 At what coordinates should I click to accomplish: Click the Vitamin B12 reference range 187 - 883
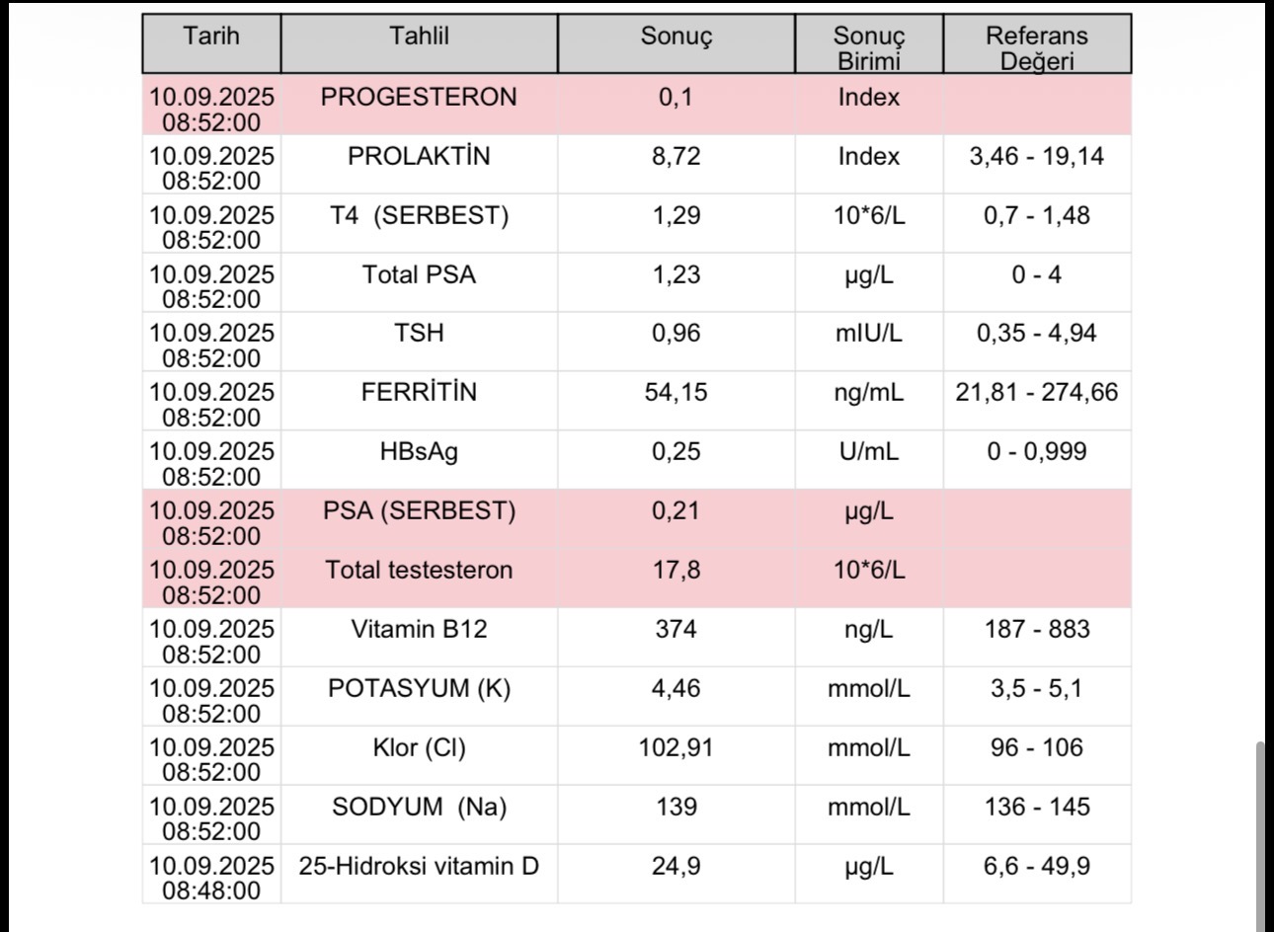click(x=1036, y=629)
